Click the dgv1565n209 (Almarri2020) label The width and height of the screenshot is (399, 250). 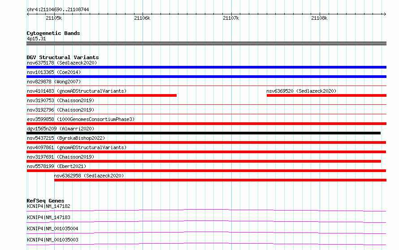point(61,129)
